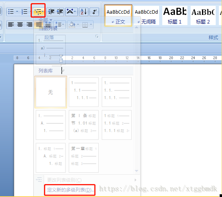Viewport: 222px width, 197px height.
Task: Click the Bullets list button
Action: click(11, 12)
